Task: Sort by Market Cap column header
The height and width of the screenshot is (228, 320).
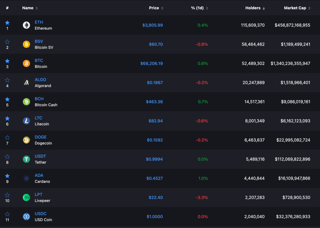Action: [297, 8]
